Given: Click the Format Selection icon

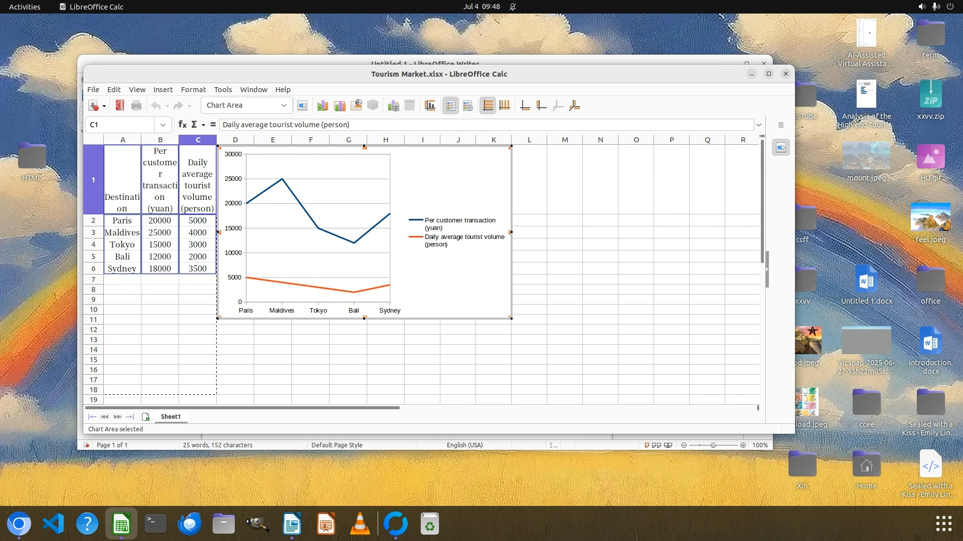Looking at the screenshot, I should click(x=302, y=105).
